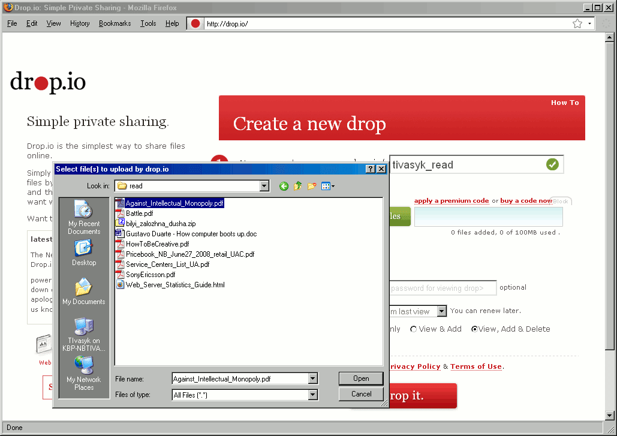Click the File name text field
This screenshot has width=617, height=436.
(240, 378)
